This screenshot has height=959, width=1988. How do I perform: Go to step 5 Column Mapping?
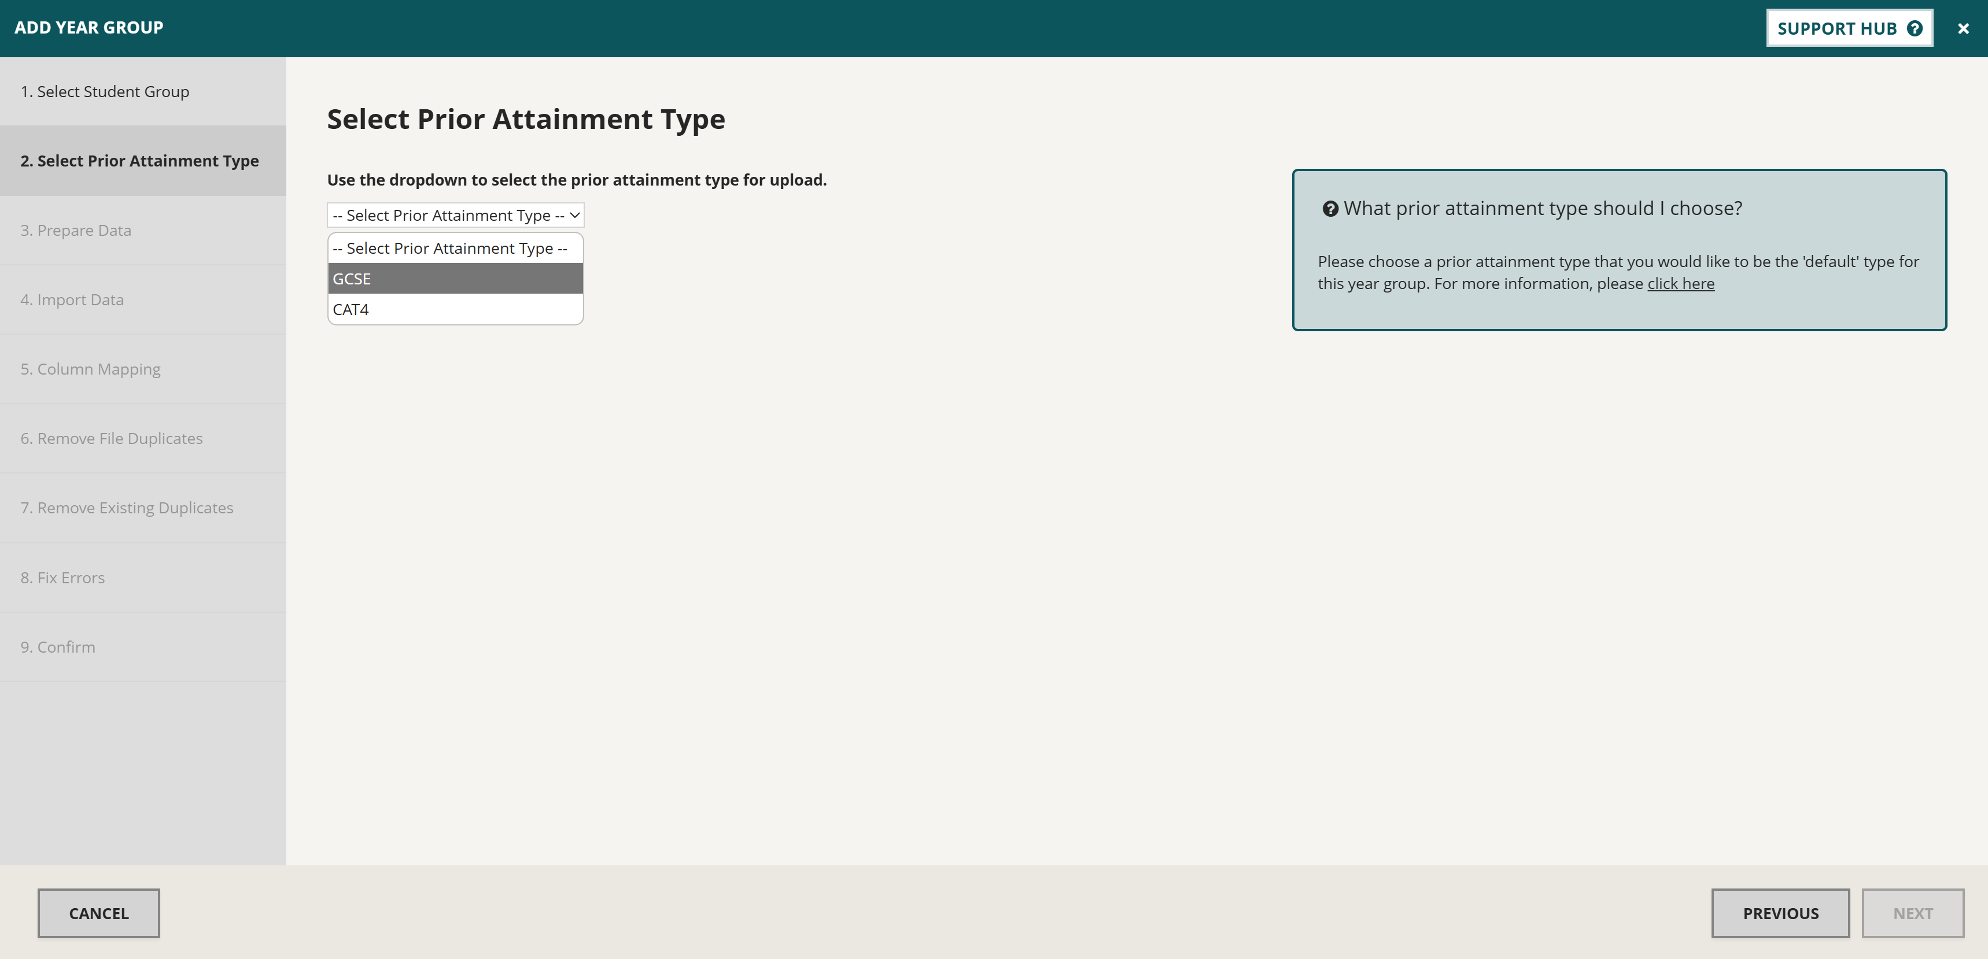(x=143, y=369)
